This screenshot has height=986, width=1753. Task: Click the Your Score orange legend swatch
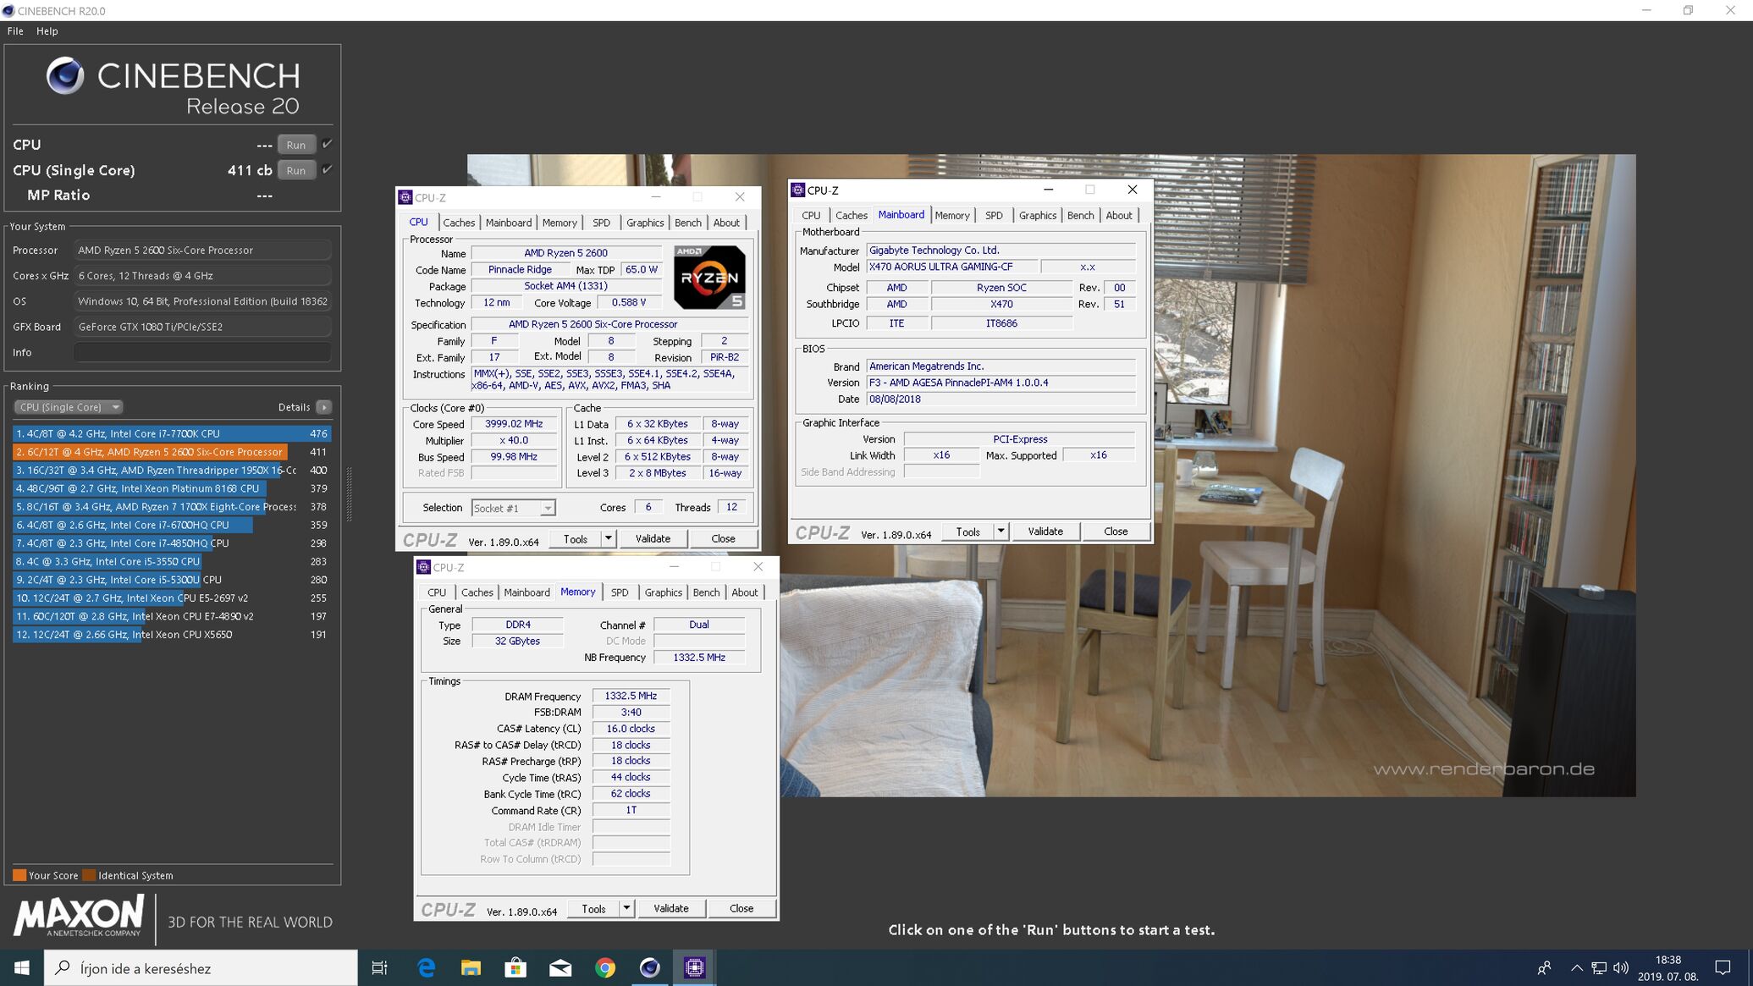coord(19,875)
